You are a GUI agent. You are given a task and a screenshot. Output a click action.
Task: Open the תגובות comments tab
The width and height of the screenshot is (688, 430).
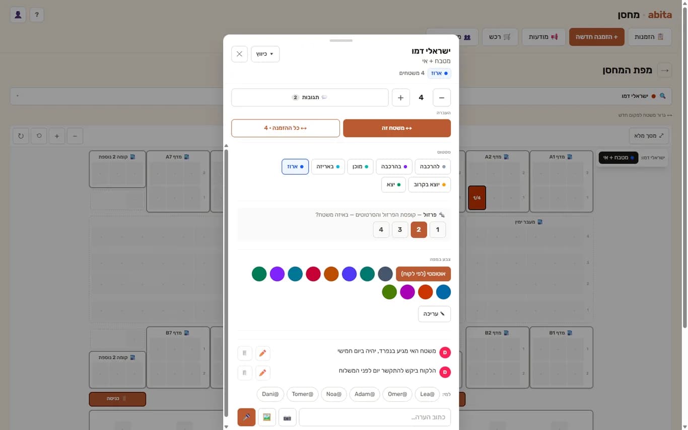pyautogui.click(x=310, y=98)
